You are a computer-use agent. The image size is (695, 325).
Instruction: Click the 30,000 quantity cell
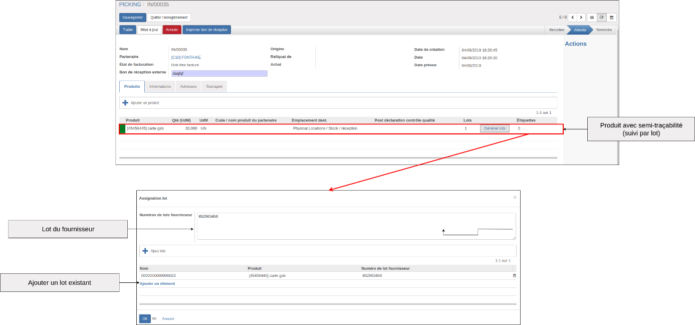point(191,128)
